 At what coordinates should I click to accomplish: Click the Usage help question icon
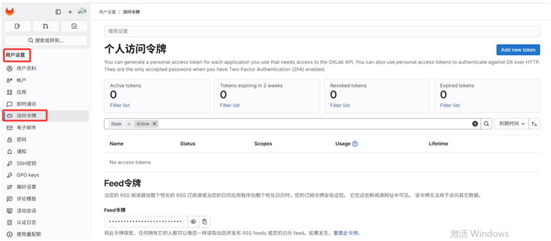pyautogui.click(x=355, y=144)
